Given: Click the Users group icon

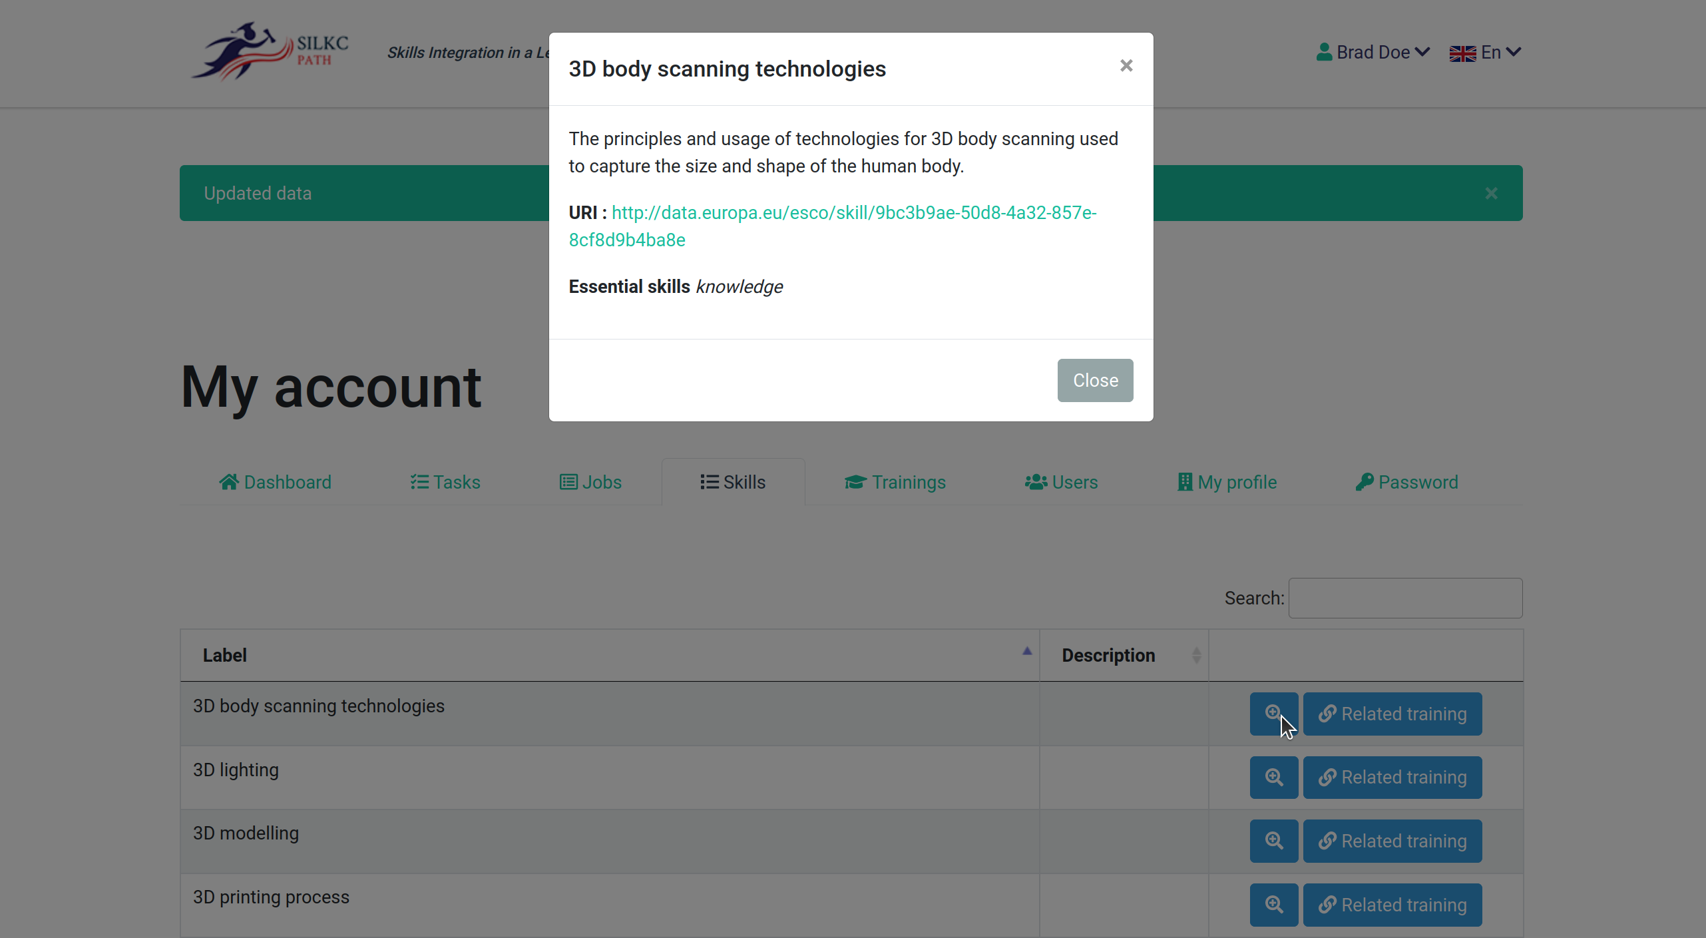Looking at the screenshot, I should coord(1036,481).
